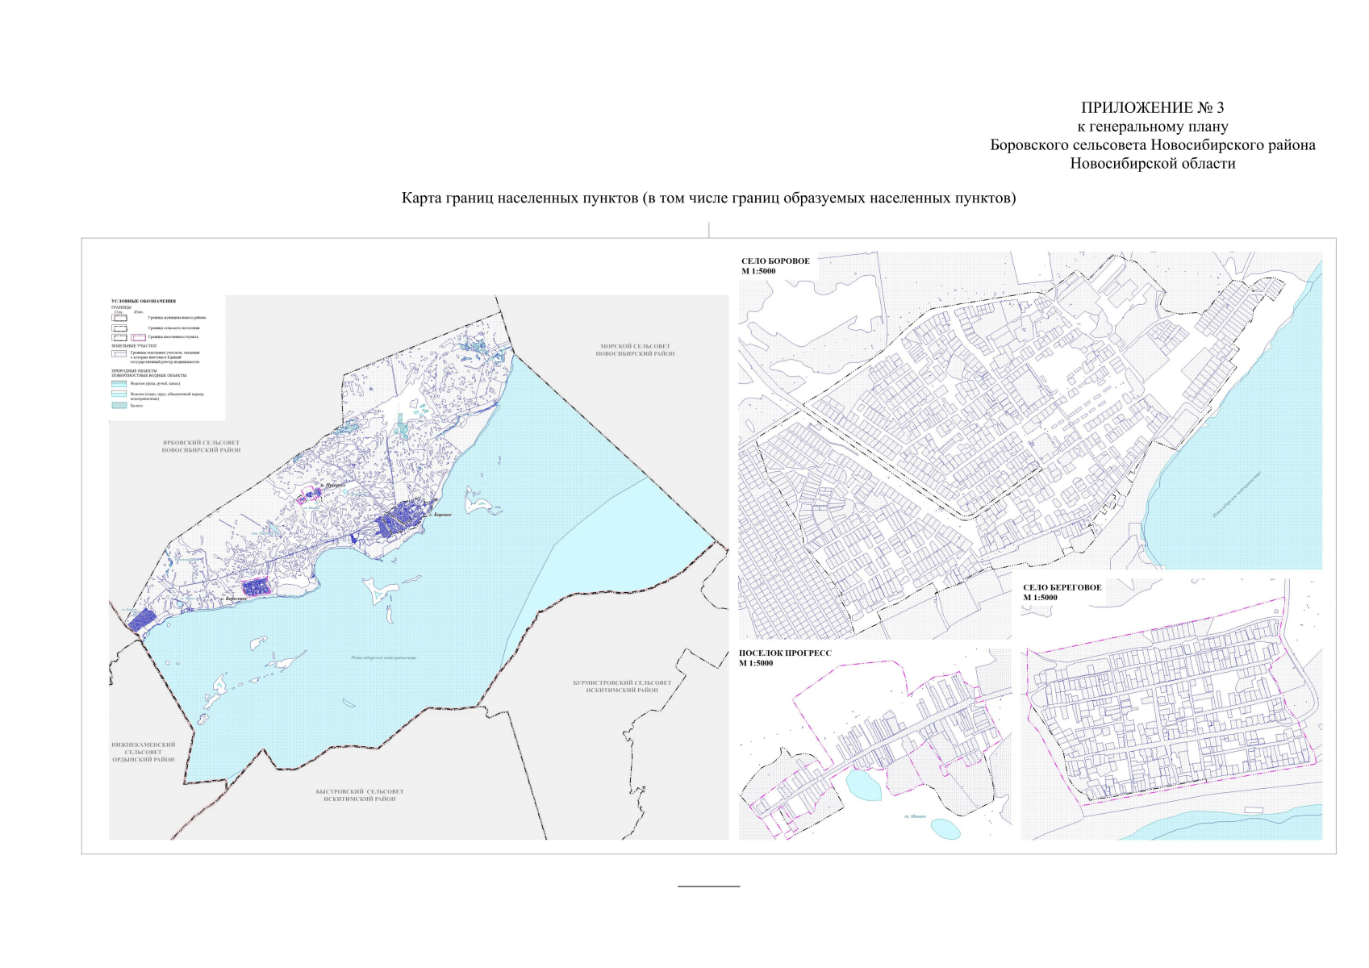This screenshot has height=968, width=1369.
Task: Click the 'БУРМИСТРОВСКИЙ СЕЛЬСОВЕТ' label on map
Action: [x=622, y=682]
